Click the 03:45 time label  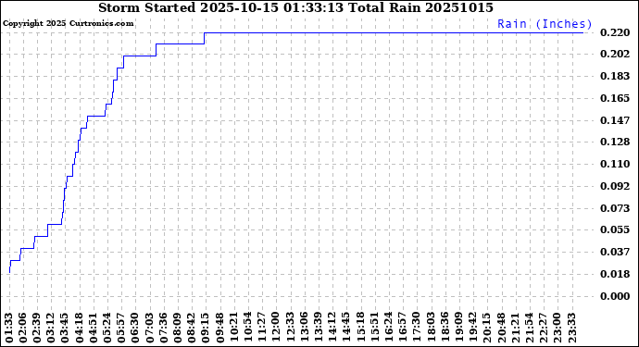coord(66,328)
